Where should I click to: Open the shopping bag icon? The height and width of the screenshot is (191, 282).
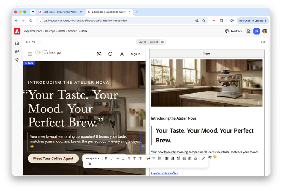pos(99,54)
